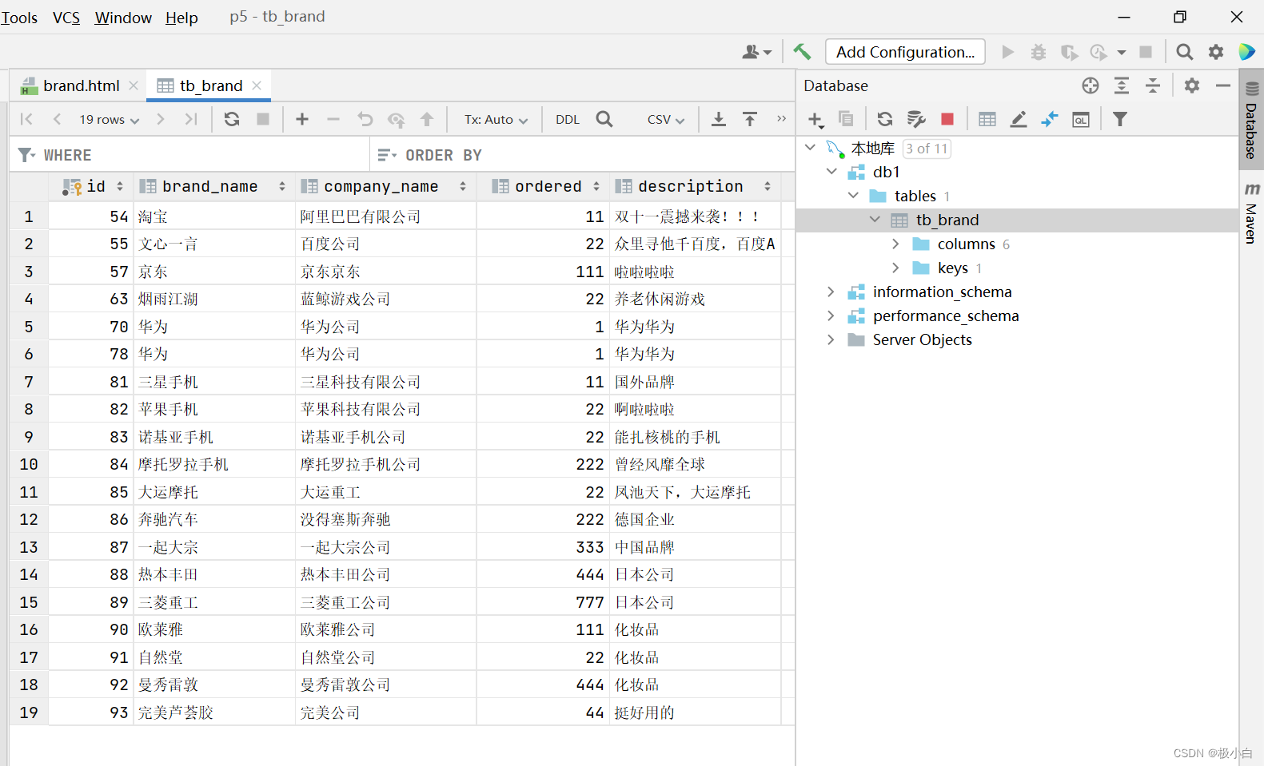Screen dimensions: 1264x766
Task: Click the ORDER BY field
Action: [x=584, y=155]
